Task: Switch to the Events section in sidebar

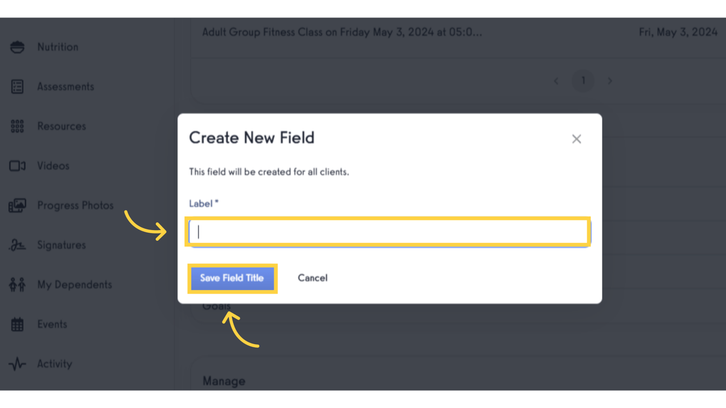Action: click(52, 324)
